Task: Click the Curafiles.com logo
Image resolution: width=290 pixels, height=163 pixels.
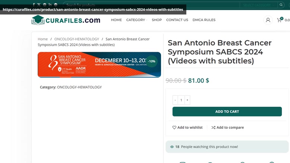Action: click(x=66, y=20)
